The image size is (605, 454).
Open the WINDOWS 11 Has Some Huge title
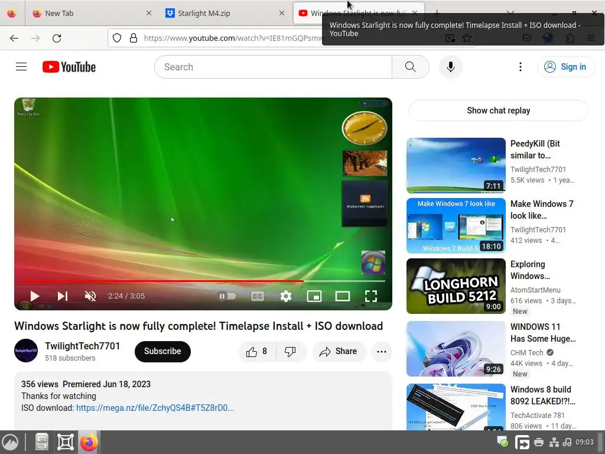543,333
